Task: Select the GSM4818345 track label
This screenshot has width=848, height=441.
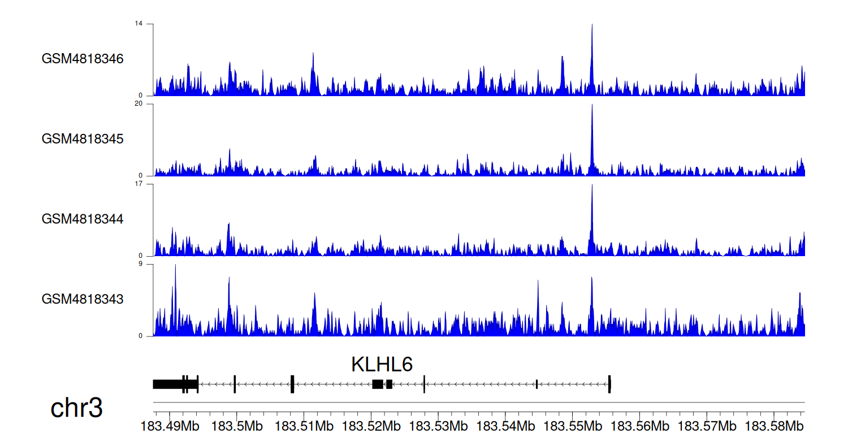Action: tap(83, 139)
